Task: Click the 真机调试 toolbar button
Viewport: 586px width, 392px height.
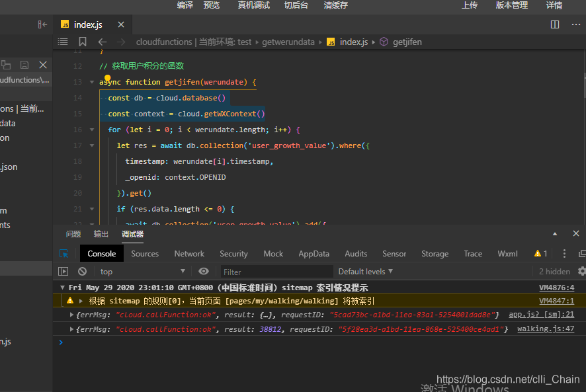Action: click(254, 5)
